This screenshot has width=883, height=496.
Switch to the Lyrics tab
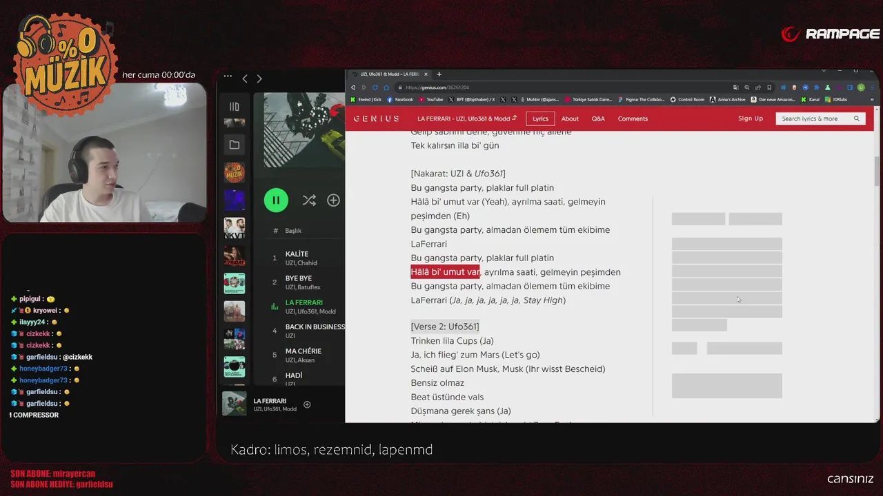click(x=540, y=118)
